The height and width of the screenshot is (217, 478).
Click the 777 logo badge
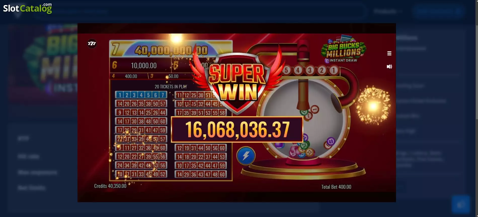tap(92, 44)
